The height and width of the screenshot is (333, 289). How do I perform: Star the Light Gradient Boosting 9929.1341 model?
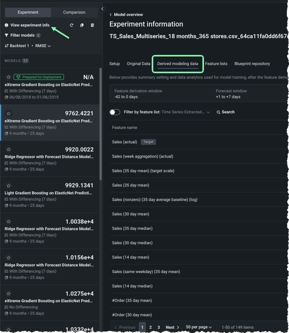coord(9,186)
